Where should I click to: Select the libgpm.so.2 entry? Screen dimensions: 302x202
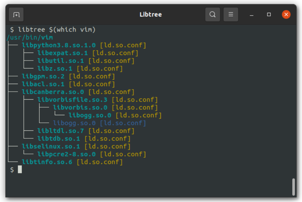click(43, 76)
